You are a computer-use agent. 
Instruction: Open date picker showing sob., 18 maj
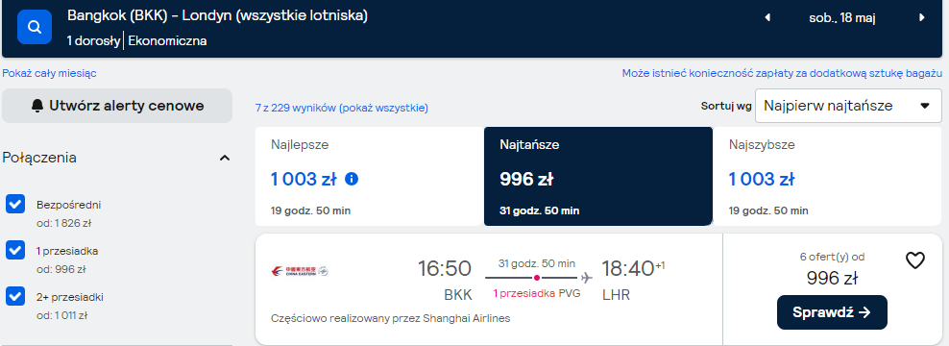(841, 17)
